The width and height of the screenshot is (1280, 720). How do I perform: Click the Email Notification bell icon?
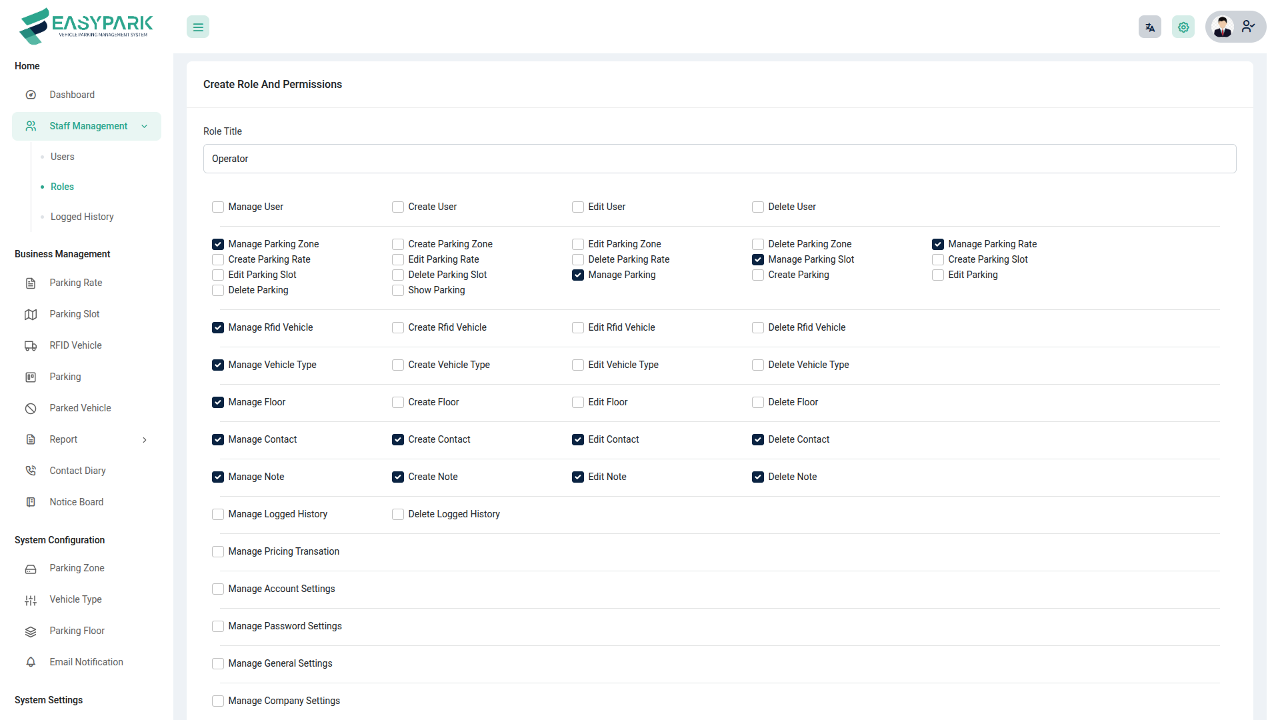(x=31, y=662)
